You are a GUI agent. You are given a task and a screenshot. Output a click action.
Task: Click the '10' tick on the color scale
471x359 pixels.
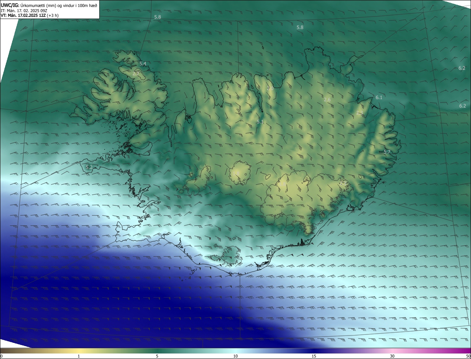tap(235, 356)
